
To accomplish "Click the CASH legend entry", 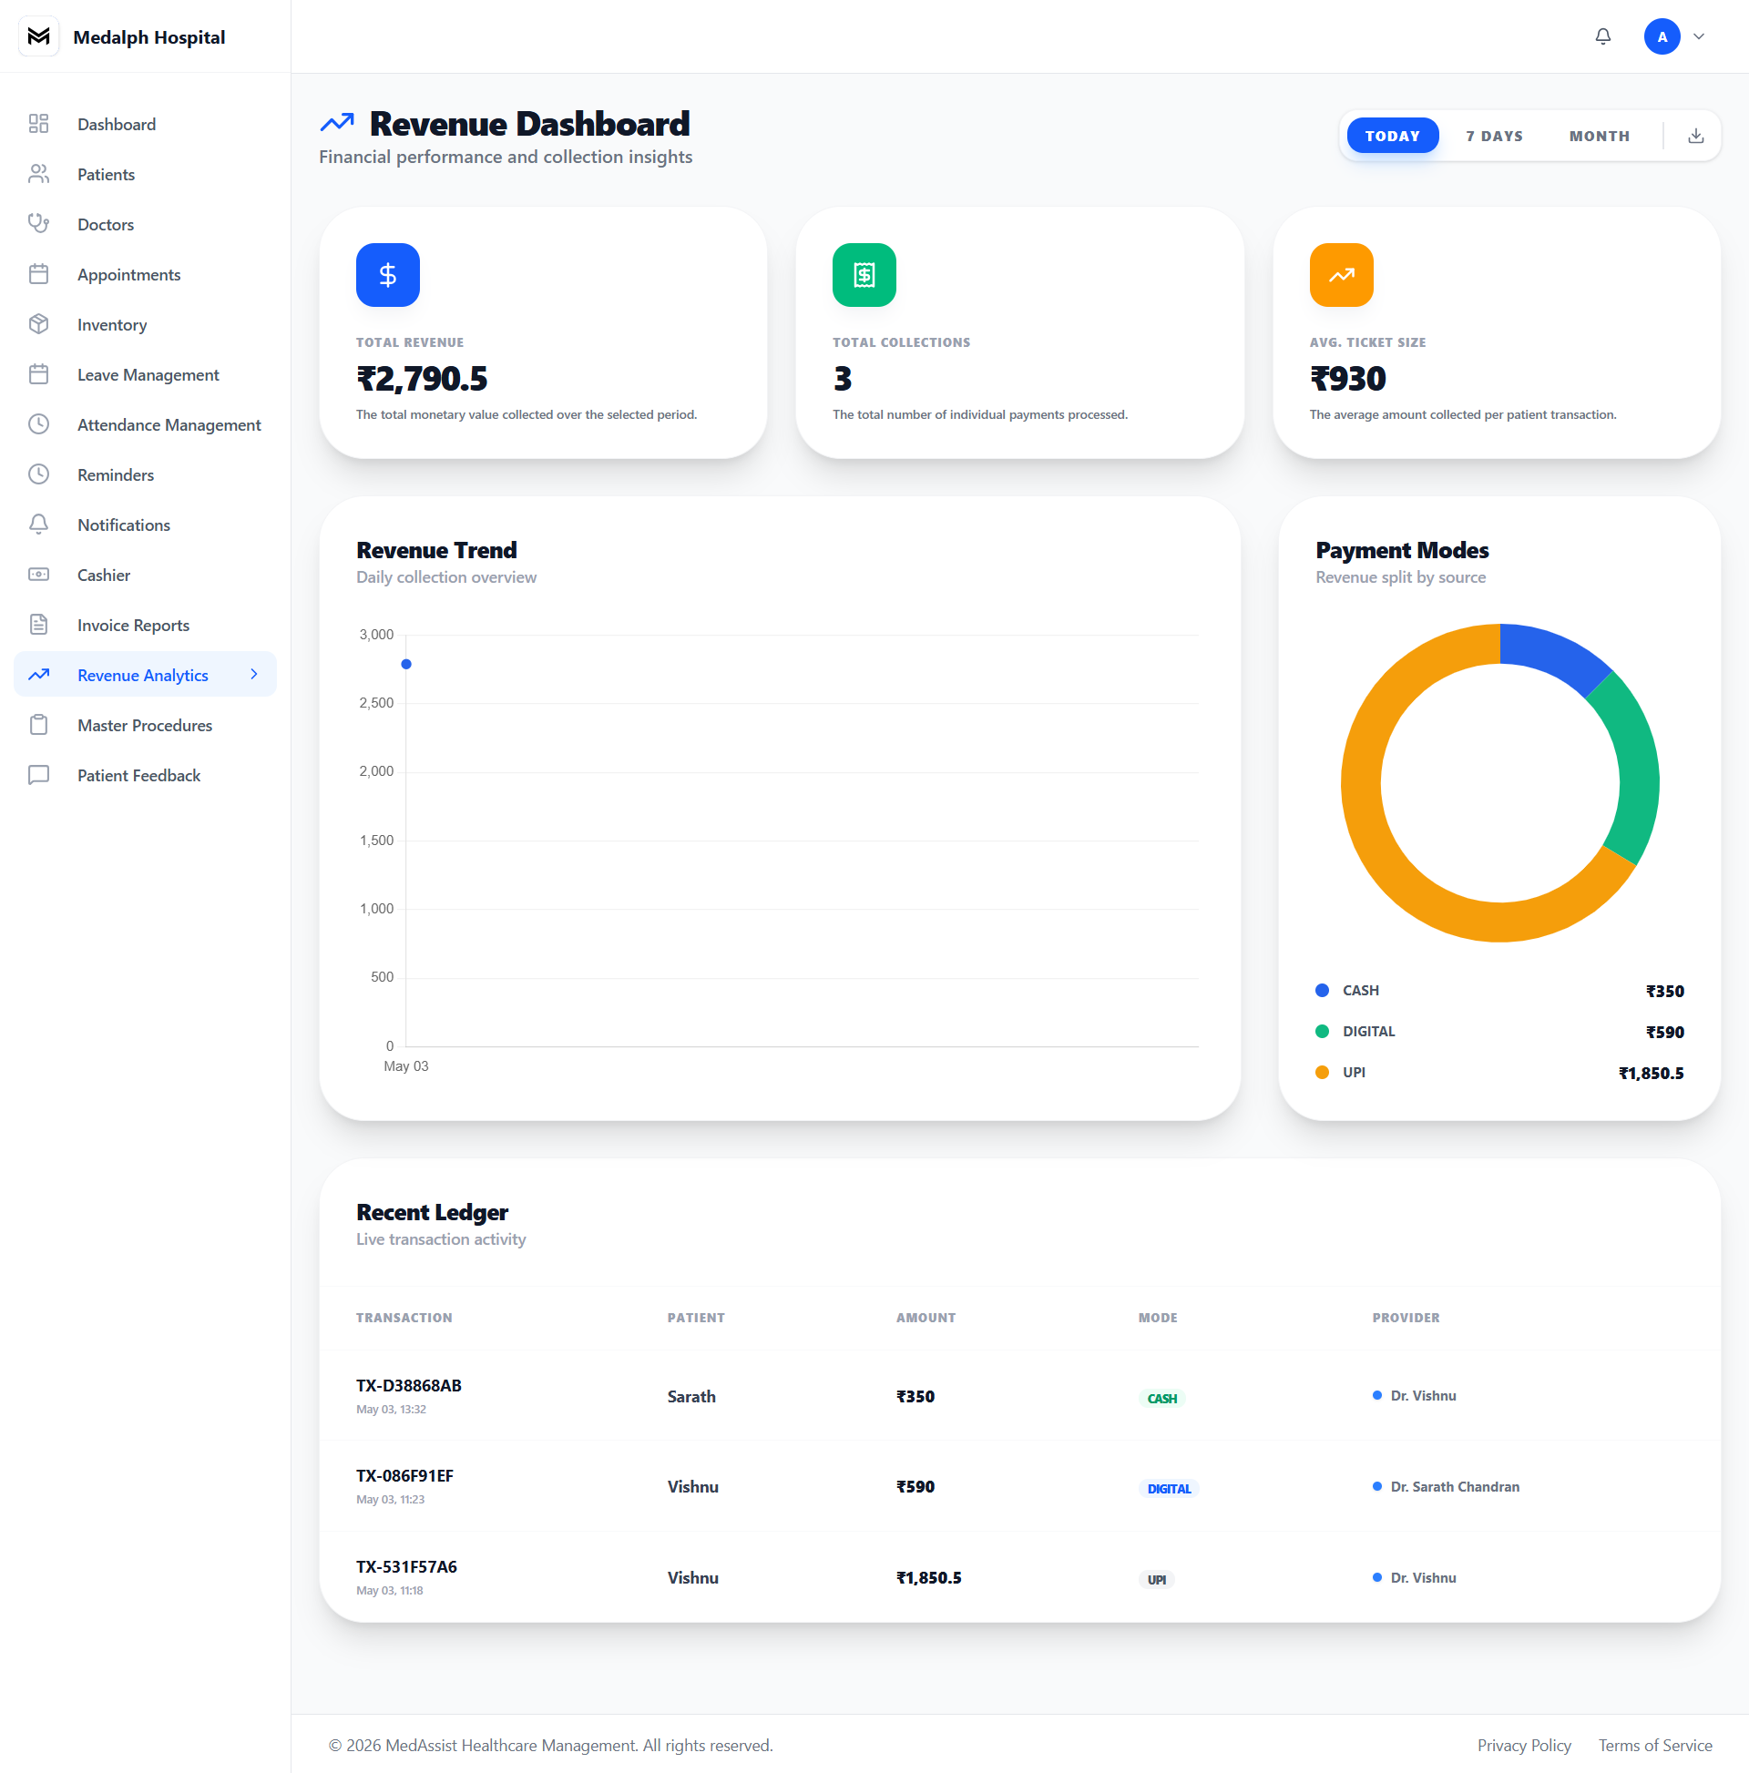I will pyautogui.click(x=1499, y=990).
